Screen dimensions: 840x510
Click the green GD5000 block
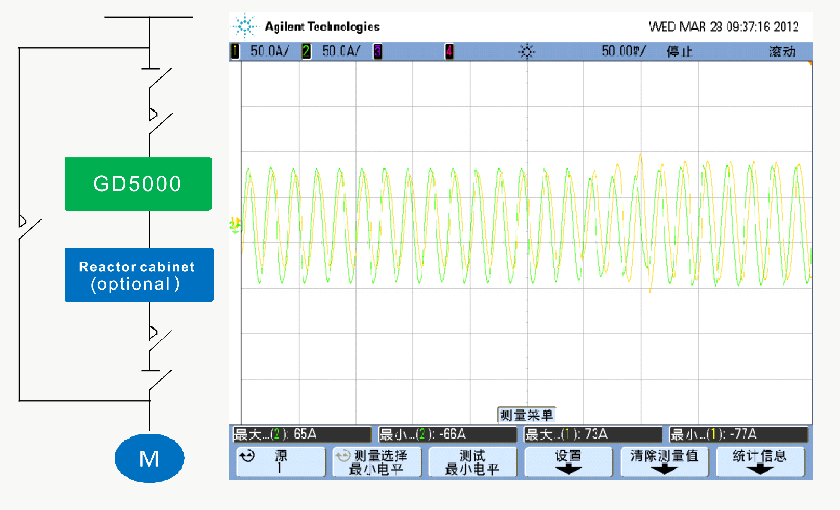pyautogui.click(x=138, y=184)
